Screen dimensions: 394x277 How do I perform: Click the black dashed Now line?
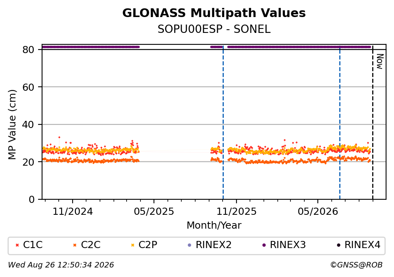[373, 123]
